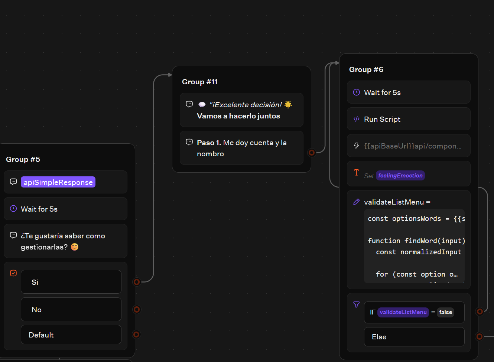
Task: Click the output connector of the Si option
Action: (137, 282)
